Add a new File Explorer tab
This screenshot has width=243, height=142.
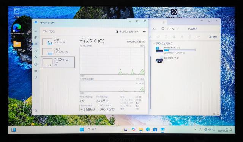171,22
